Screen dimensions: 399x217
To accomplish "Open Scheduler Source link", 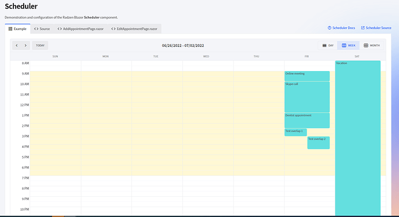I will point(376,28).
